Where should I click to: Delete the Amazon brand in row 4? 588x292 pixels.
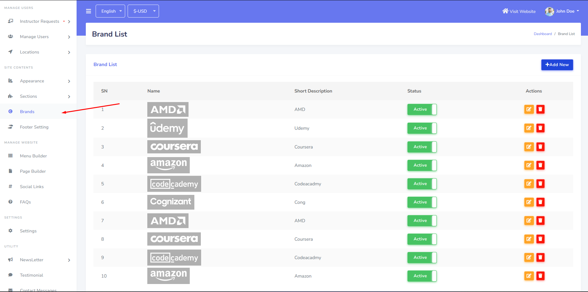point(540,165)
